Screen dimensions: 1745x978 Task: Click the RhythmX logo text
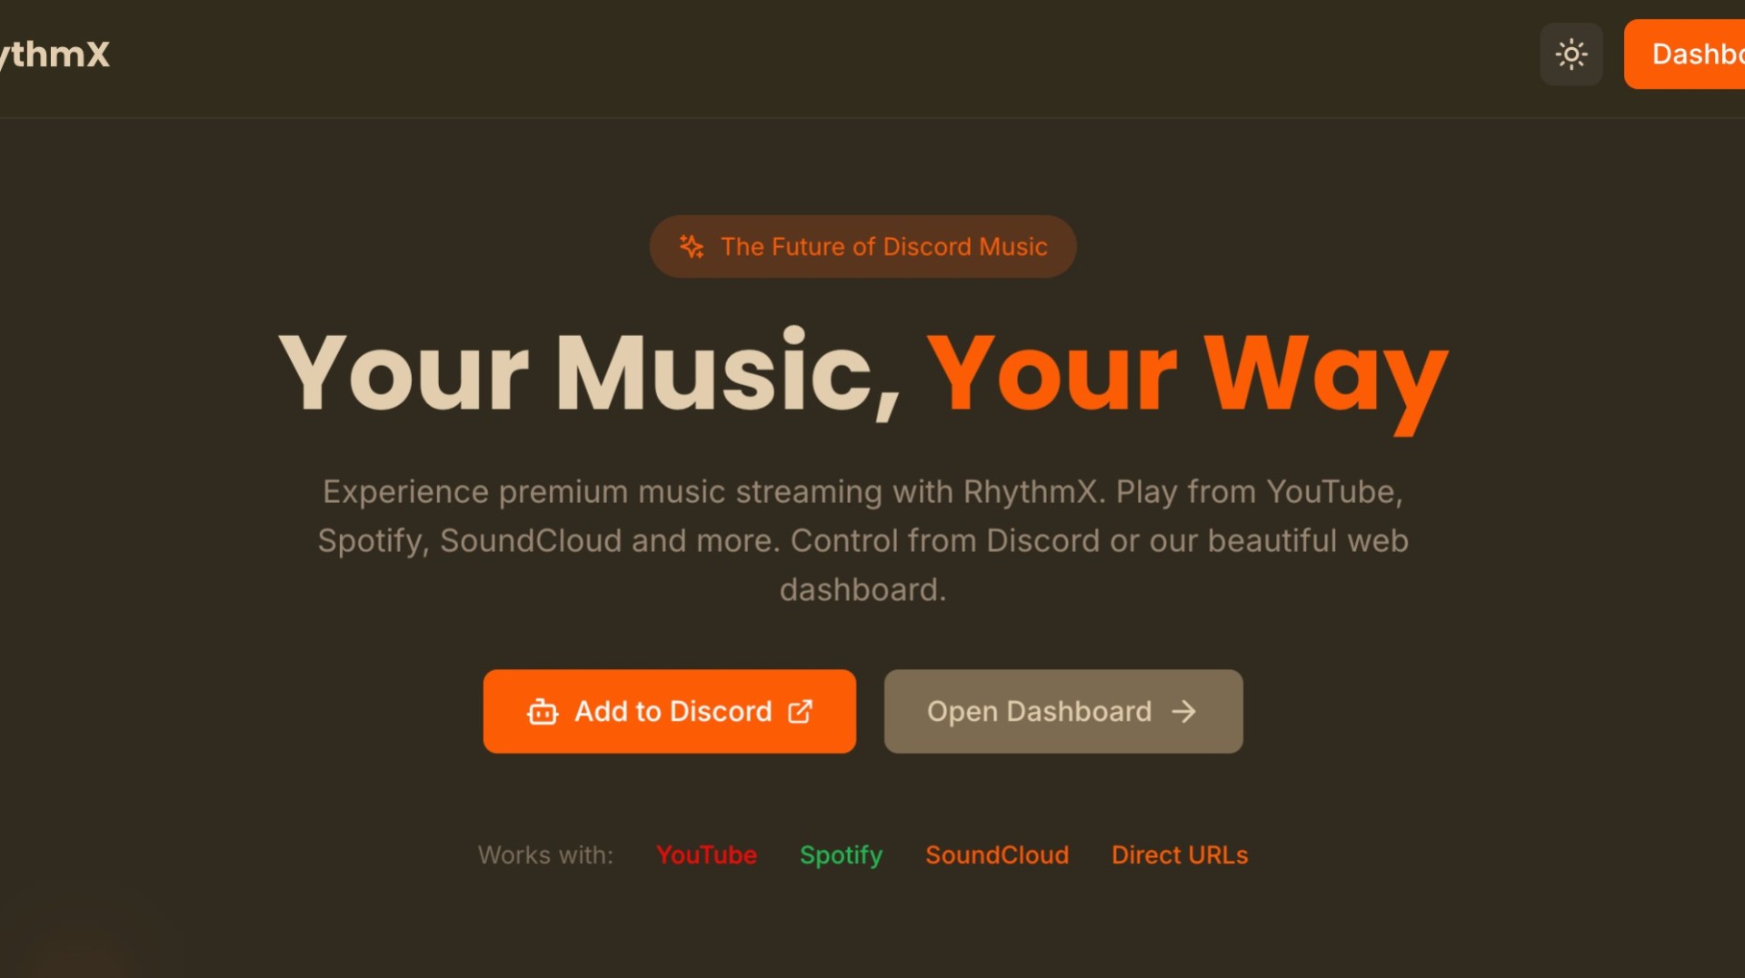pos(55,54)
